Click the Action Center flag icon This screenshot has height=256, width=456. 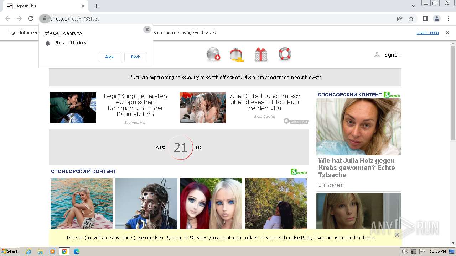(422, 251)
